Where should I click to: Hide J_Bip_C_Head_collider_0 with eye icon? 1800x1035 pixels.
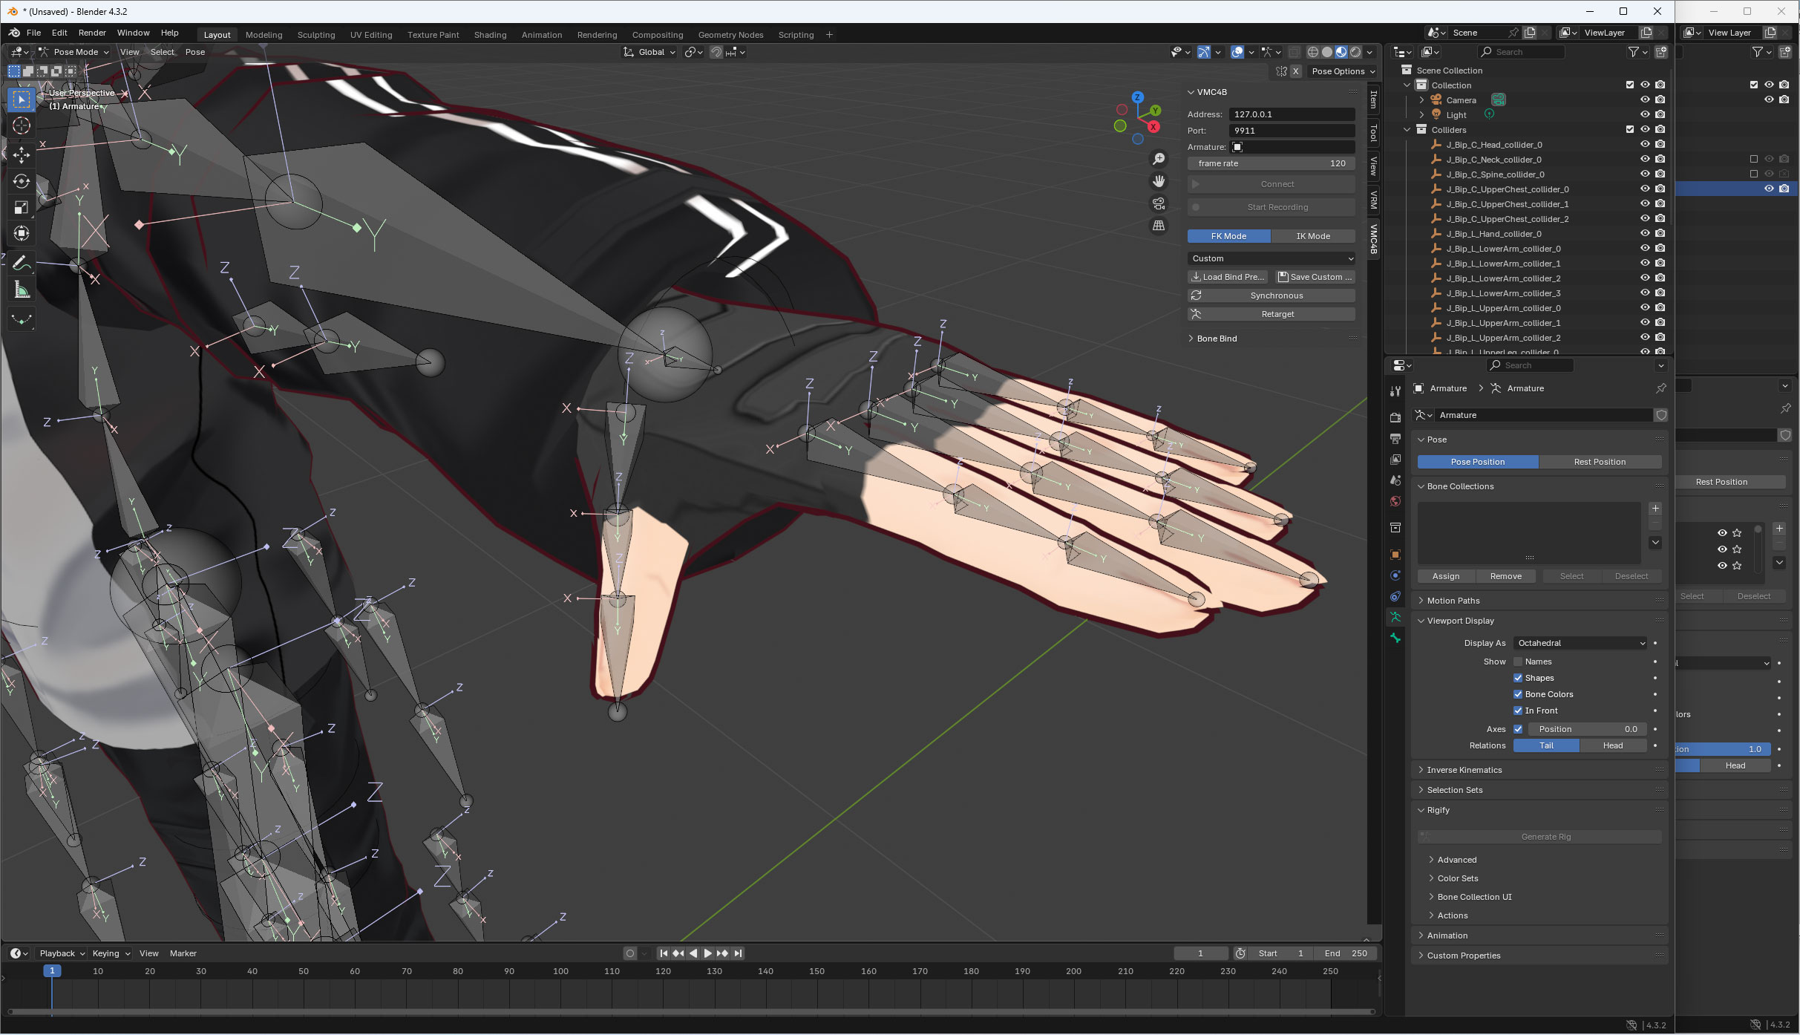coord(1645,145)
